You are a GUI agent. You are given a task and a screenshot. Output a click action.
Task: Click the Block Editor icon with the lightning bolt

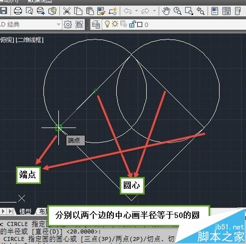(113, 11)
